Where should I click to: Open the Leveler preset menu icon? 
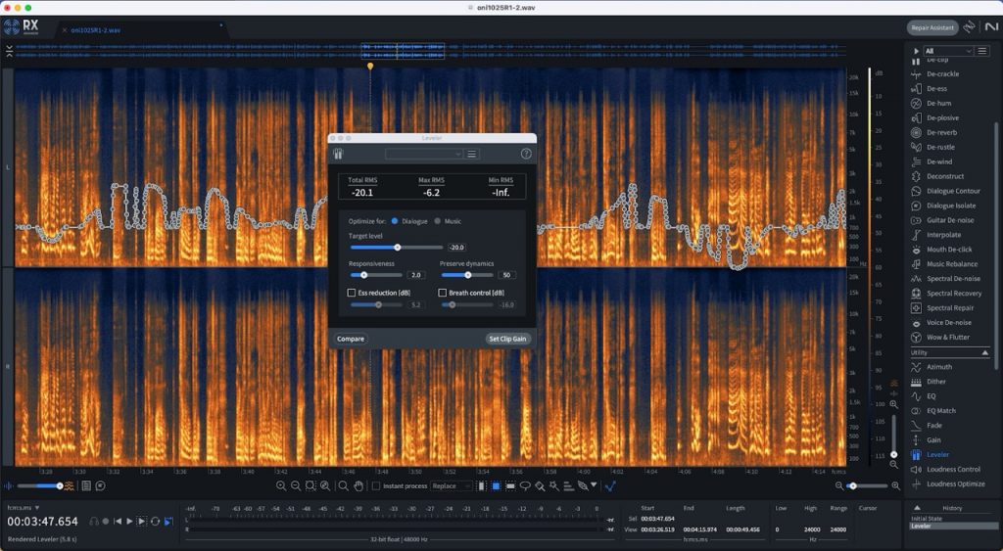tap(472, 154)
